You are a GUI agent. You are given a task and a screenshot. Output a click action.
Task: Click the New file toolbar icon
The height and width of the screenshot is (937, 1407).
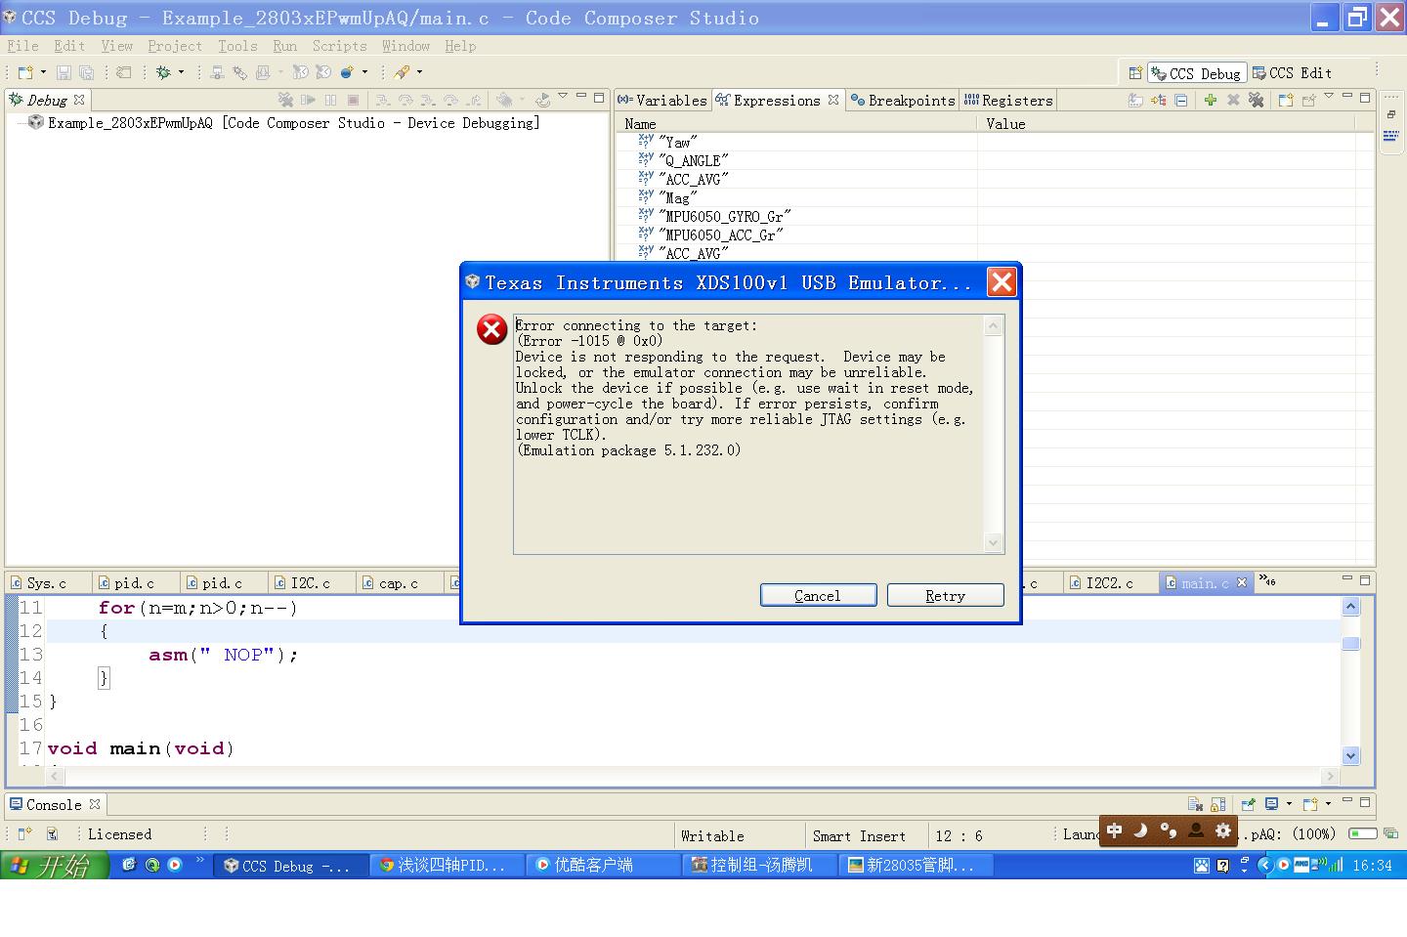tap(25, 72)
